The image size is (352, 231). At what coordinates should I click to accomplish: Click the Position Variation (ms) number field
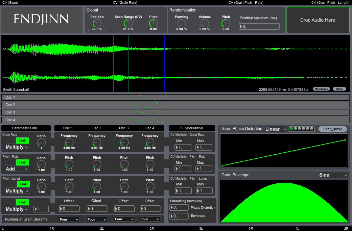pyautogui.click(x=259, y=26)
